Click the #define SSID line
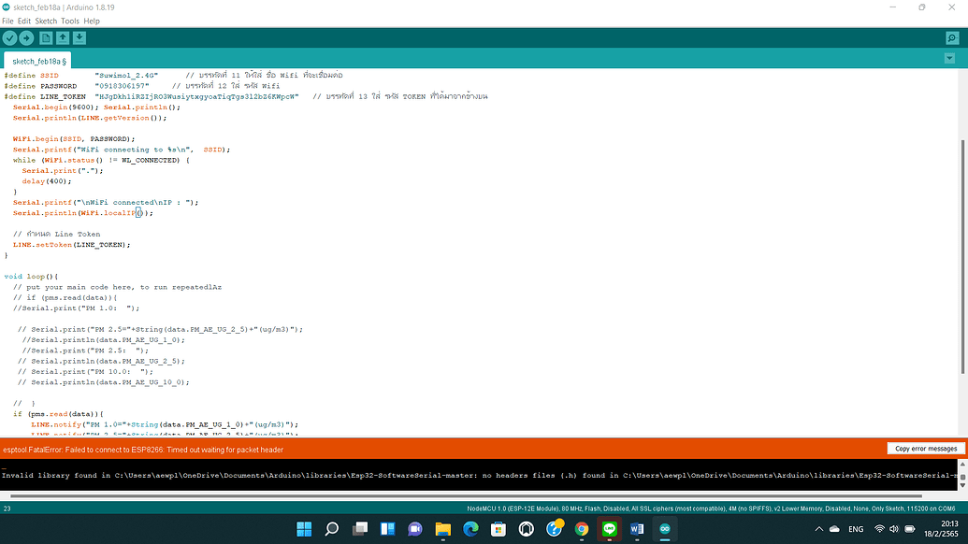Viewport: 968px width, 544px height. click(x=173, y=76)
